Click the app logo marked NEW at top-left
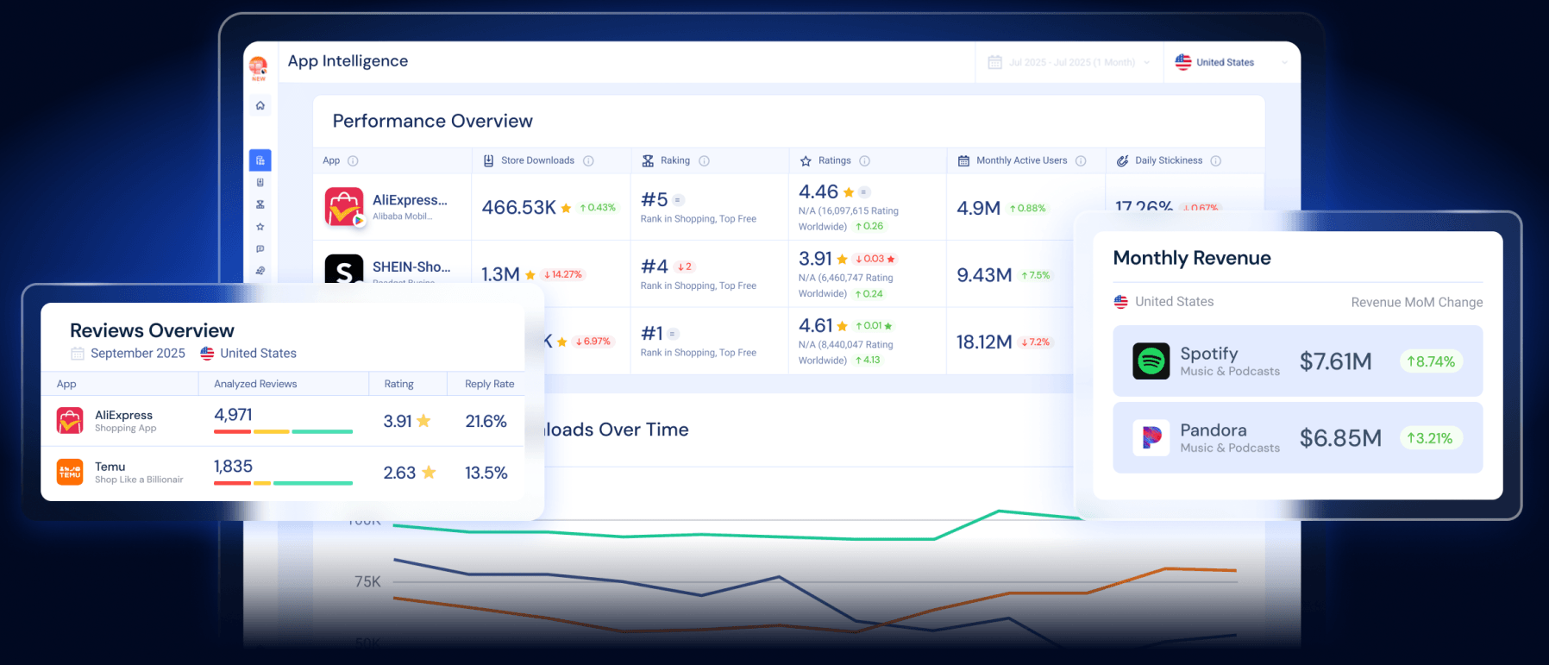Image resolution: width=1549 pixels, height=665 pixels. (x=258, y=67)
